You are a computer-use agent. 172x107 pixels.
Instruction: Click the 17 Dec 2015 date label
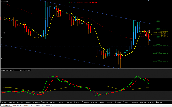[77, 103]
